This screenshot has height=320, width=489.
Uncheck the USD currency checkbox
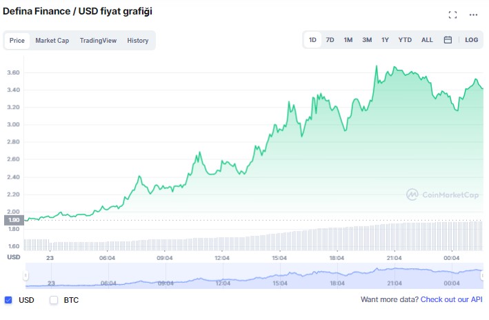pos(8,300)
